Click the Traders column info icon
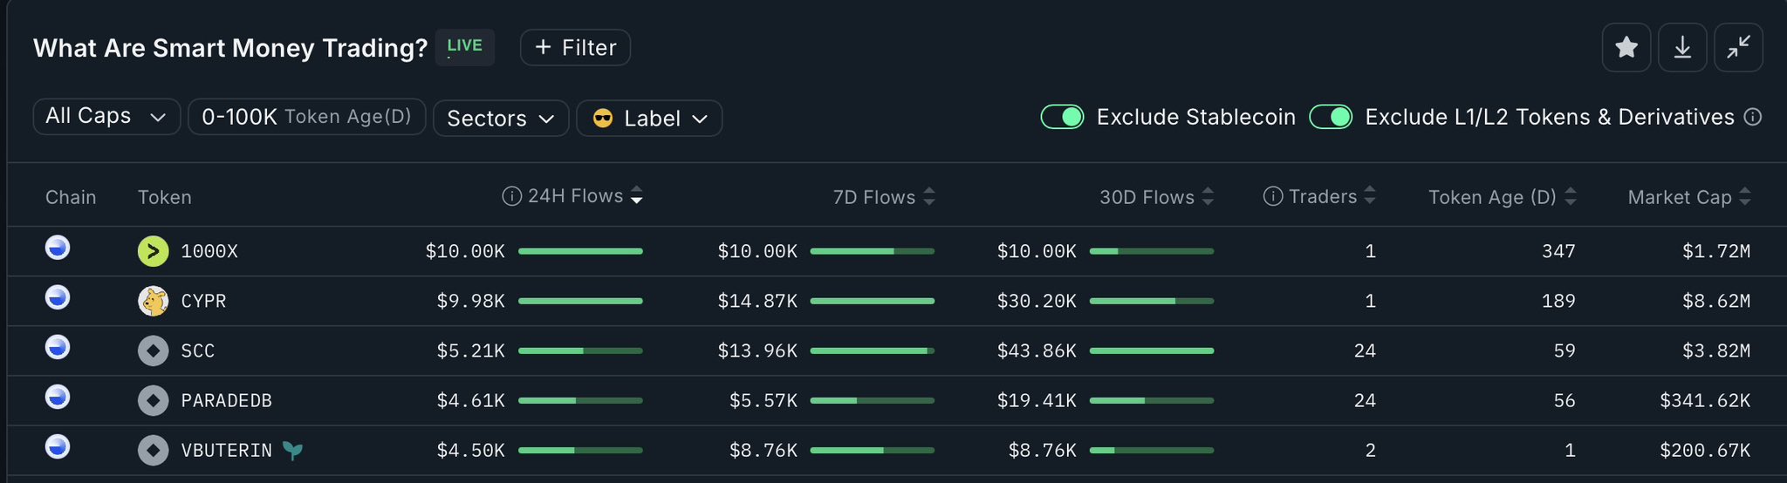This screenshot has width=1787, height=483. [x=1273, y=196]
